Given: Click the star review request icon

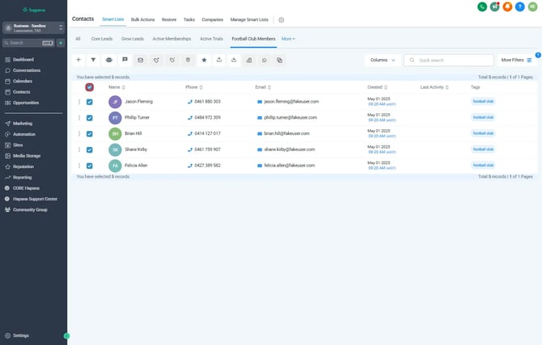Looking at the screenshot, I should tap(204, 60).
